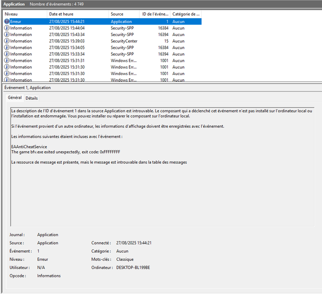This screenshot has height=294, width=322.
Task: Select the SecurityCenter event's information icon
Action: tap(6, 41)
